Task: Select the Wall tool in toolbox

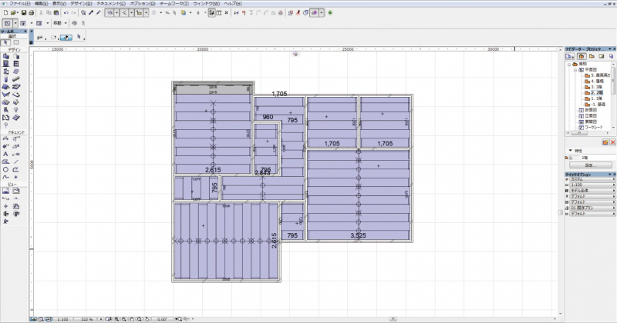Action: (6, 56)
